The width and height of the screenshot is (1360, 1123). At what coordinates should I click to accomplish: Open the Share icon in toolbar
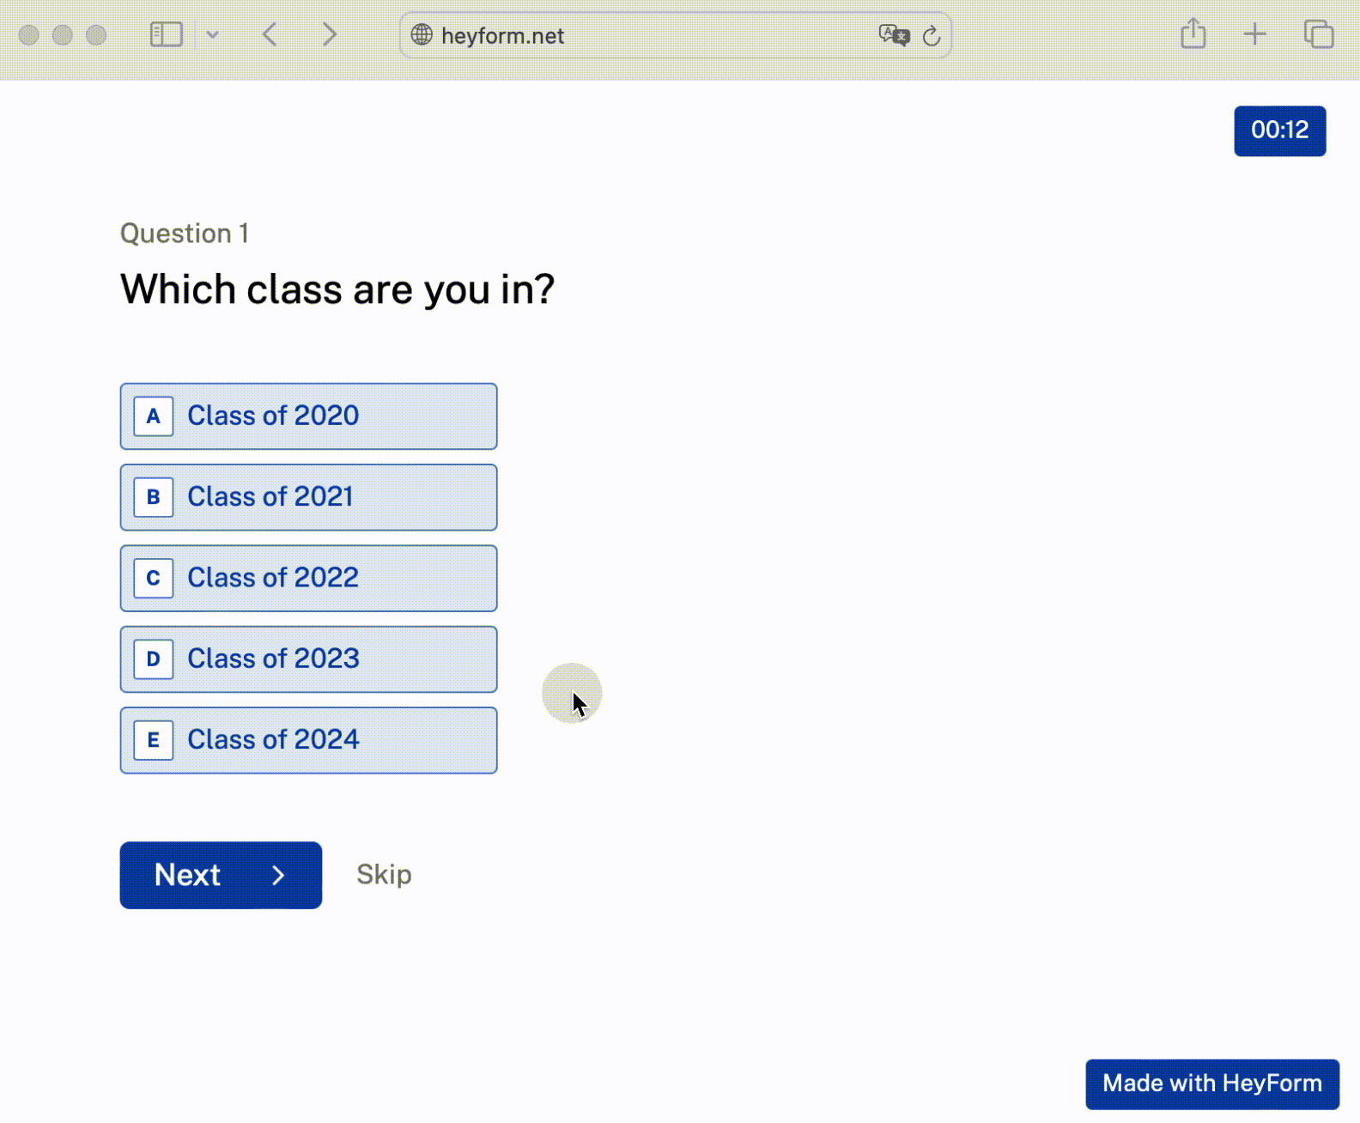1193,34
